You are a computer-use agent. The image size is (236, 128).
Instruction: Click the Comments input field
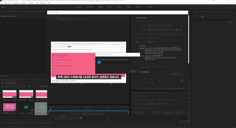tap(165, 34)
